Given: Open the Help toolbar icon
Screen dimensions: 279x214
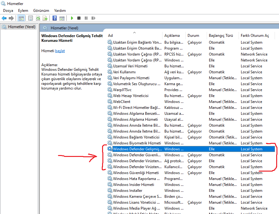Looking at the screenshot, I should click(54, 18).
